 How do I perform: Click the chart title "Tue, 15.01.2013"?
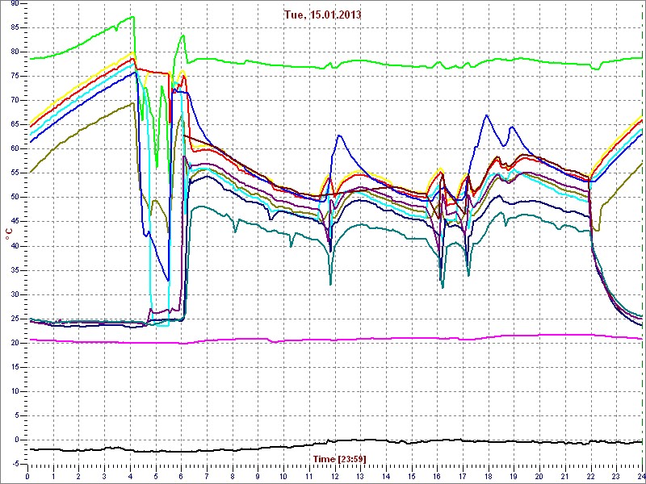(x=322, y=15)
